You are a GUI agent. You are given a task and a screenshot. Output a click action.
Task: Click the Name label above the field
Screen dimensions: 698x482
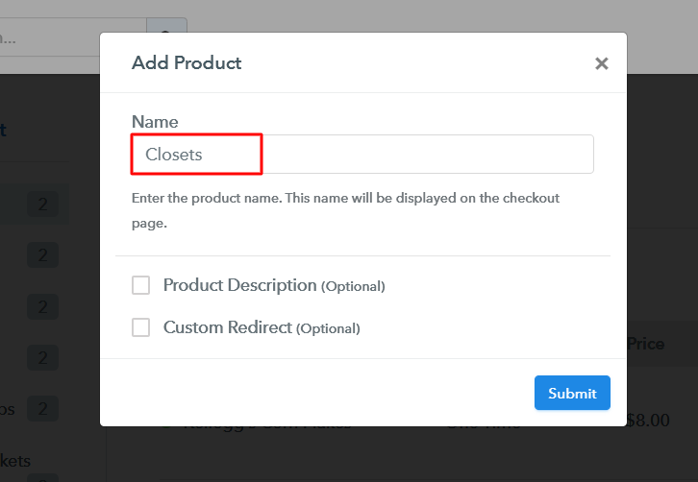[x=155, y=122]
